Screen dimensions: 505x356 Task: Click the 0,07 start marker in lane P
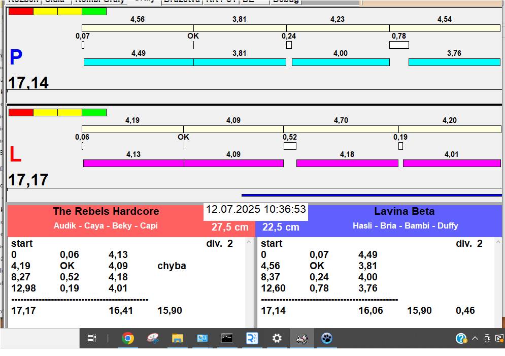tap(83, 45)
